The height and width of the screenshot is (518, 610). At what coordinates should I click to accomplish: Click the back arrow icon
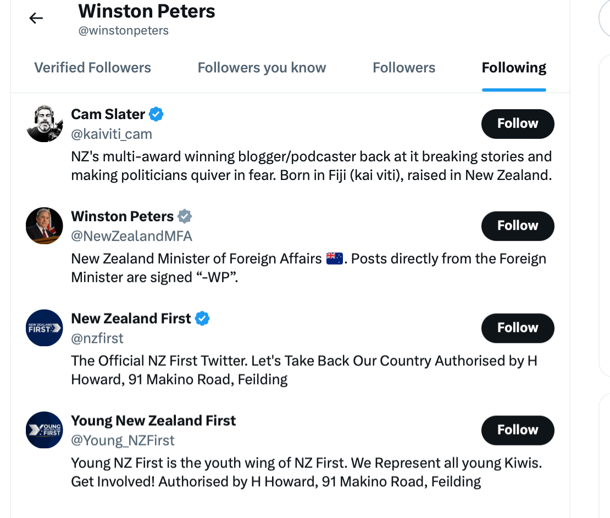coord(36,18)
